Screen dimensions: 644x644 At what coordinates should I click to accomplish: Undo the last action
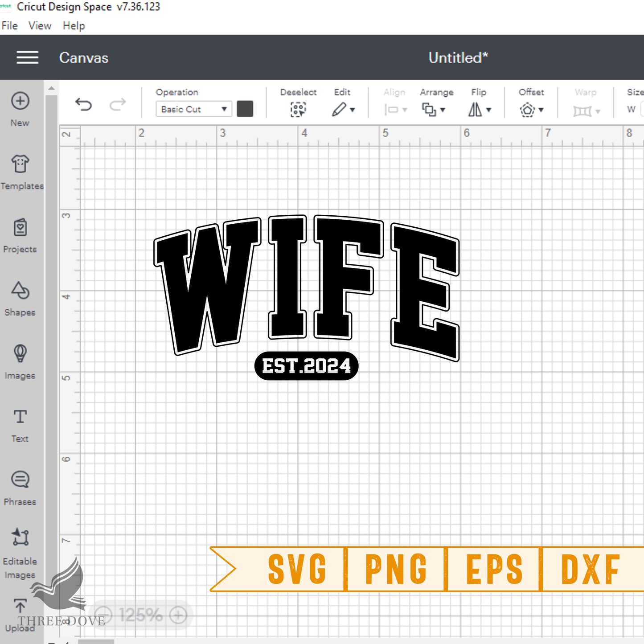(83, 105)
